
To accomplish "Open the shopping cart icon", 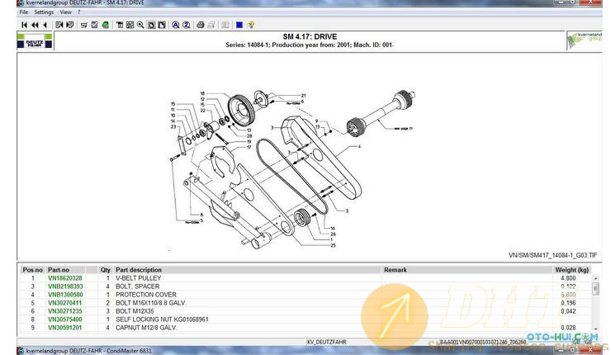I will pyautogui.click(x=83, y=26).
